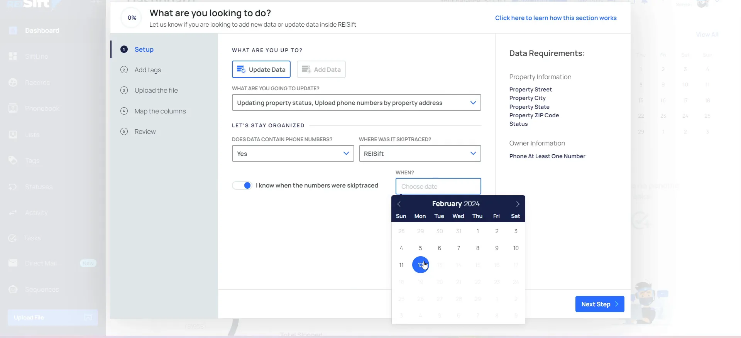Open Tags in the sidebar
The width and height of the screenshot is (741, 338).
pyautogui.click(x=32, y=161)
